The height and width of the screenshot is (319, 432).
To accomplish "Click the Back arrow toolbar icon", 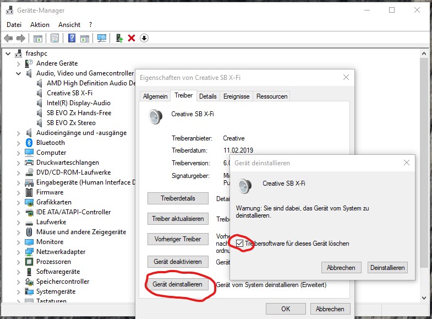I will pos(9,38).
